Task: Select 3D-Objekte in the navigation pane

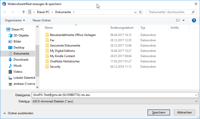Action: coord(21,35)
